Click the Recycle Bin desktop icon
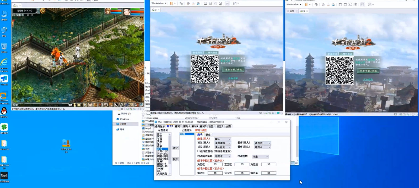Screen dimensions: 419x188 click(x=4, y=47)
